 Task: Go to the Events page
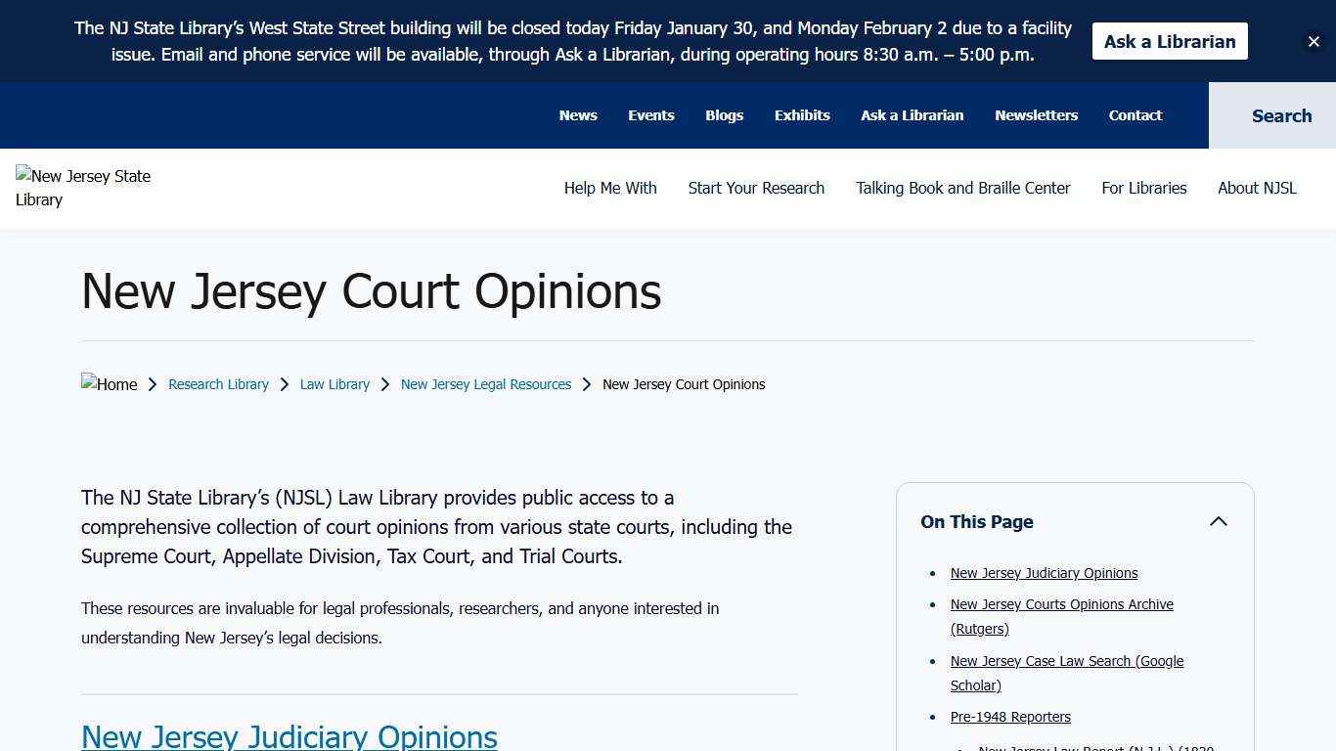[650, 115]
